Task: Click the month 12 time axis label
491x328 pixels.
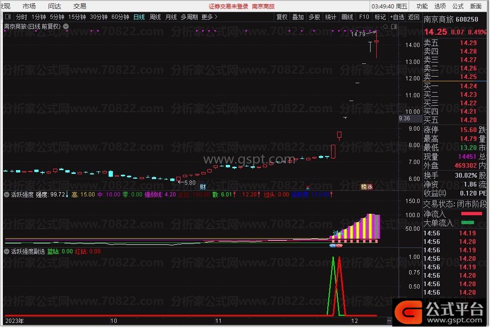Action: click(x=354, y=321)
